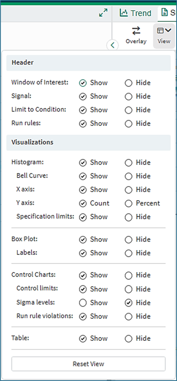
Task: Open the Trend tab
Action: [135, 13]
